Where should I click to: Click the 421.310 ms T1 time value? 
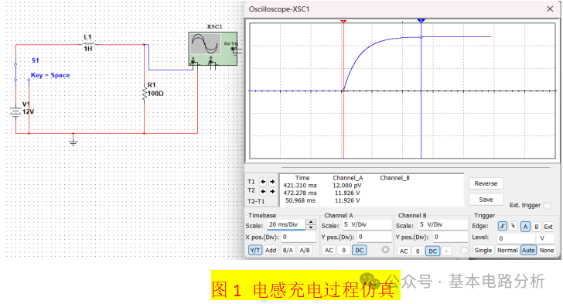pos(300,186)
